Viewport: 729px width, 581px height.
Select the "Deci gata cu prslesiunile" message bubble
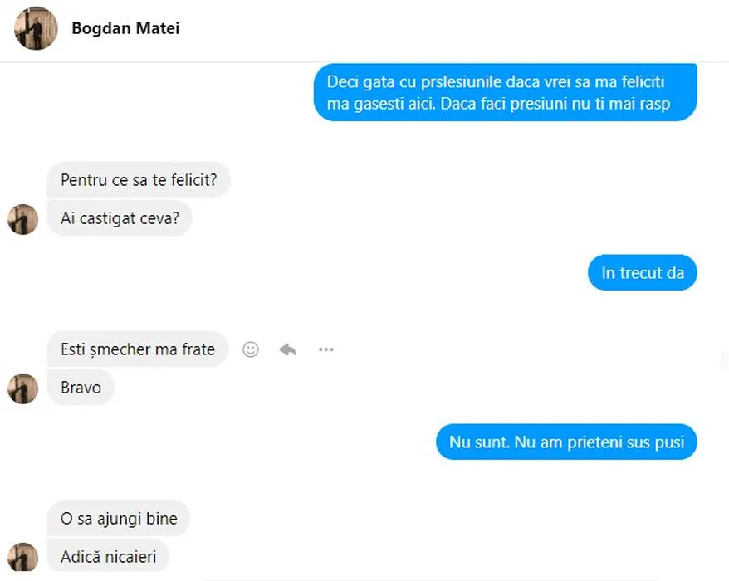coord(505,93)
